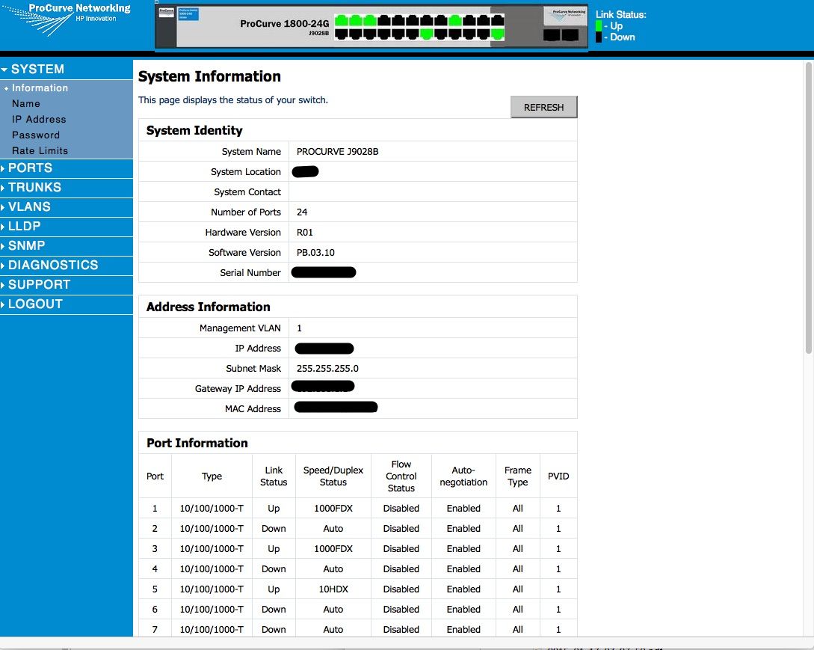Click the black Down legend swatch
The width and height of the screenshot is (814, 650).
coord(599,37)
